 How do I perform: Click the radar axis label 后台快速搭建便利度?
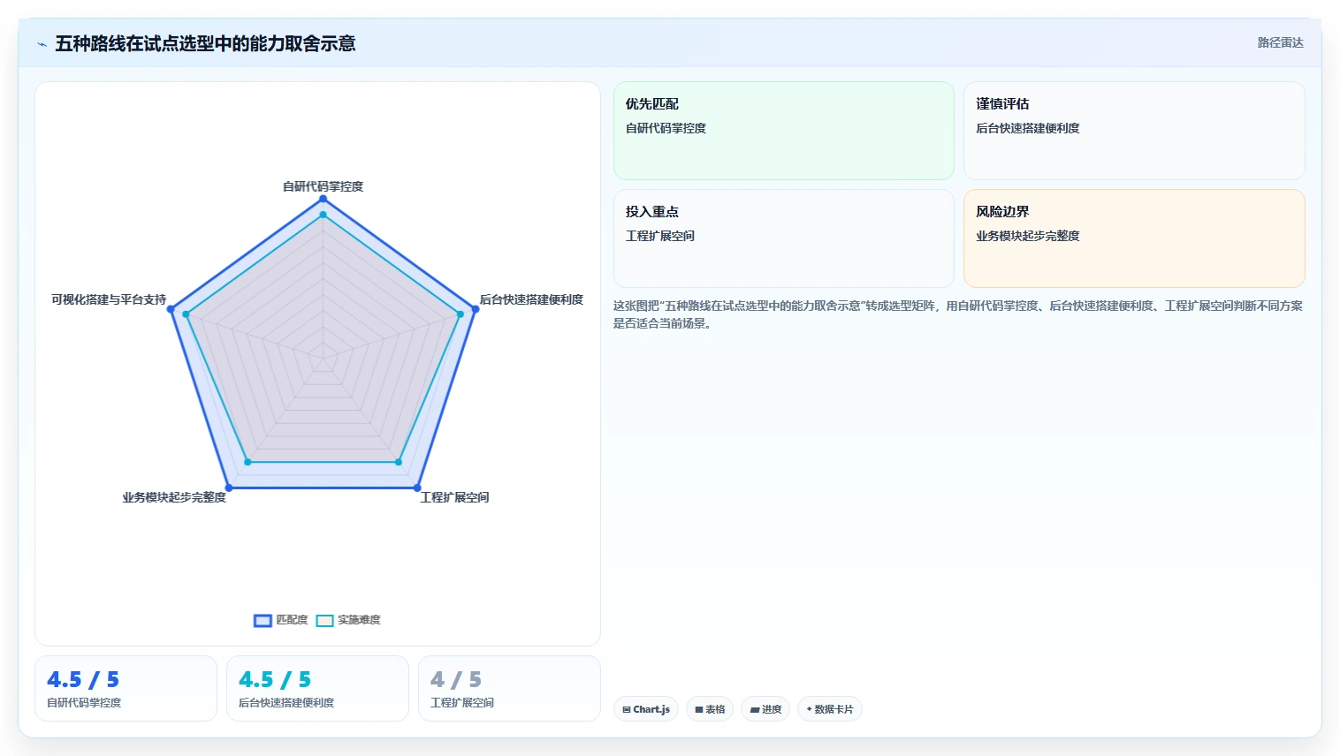coord(531,299)
